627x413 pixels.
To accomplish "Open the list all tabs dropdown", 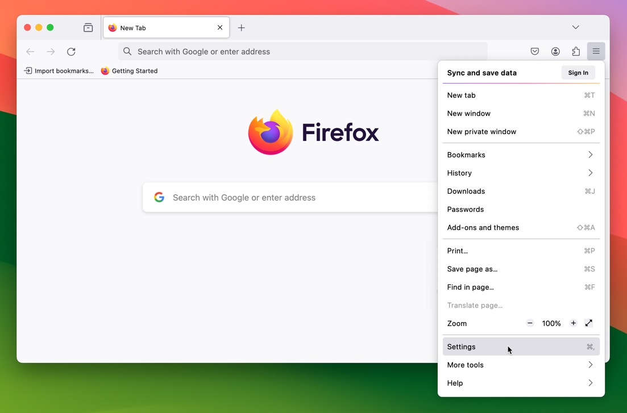I will point(575,27).
